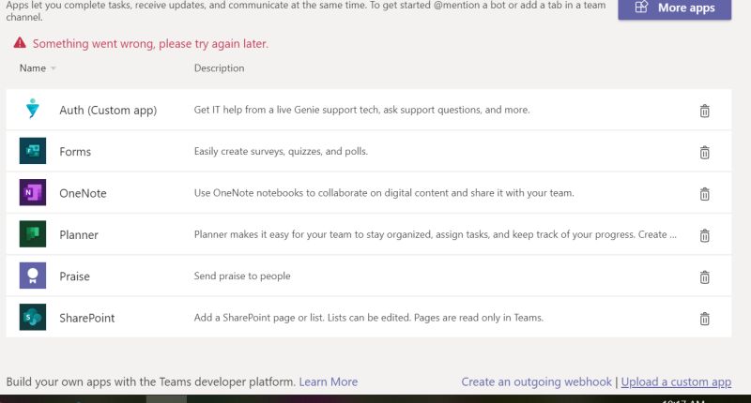The width and height of the screenshot is (751, 403).
Task: Select the Planner app icon
Action: point(33,233)
